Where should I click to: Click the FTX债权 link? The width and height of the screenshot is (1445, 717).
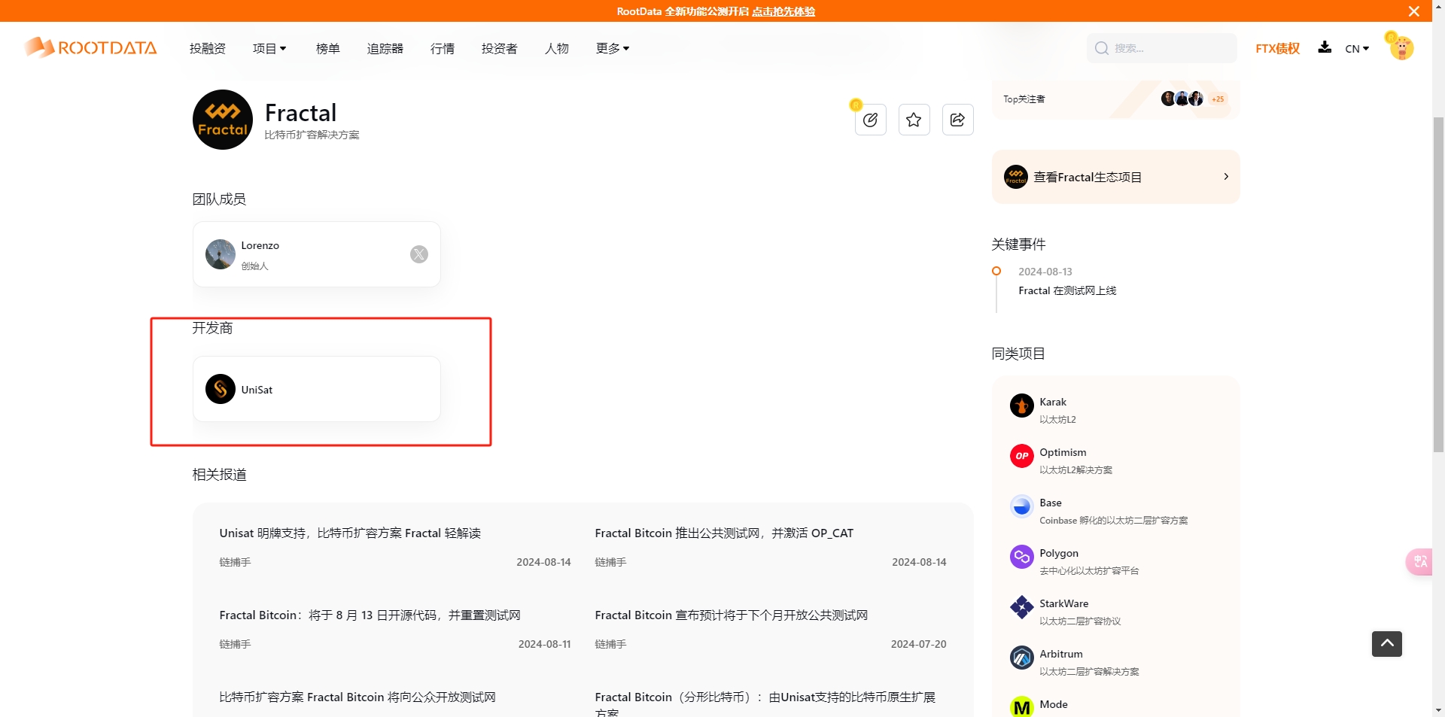coord(1278,48)
